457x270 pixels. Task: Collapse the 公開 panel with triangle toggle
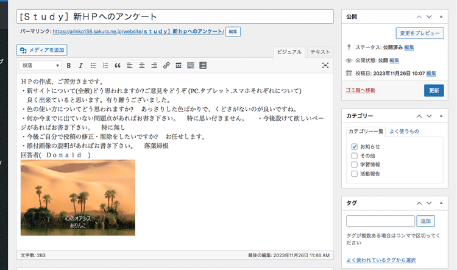(442, 16)
